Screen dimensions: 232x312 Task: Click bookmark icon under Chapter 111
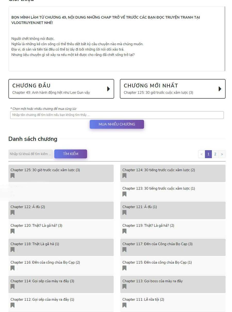pyautogui.click(x=124, y=305)
